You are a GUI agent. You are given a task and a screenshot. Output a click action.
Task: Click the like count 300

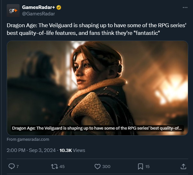click(106, 166)
